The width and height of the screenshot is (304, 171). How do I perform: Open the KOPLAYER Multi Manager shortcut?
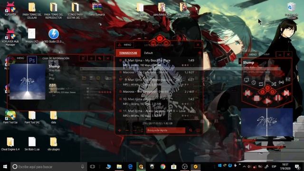pyautogui.click(x=10, y=37)
